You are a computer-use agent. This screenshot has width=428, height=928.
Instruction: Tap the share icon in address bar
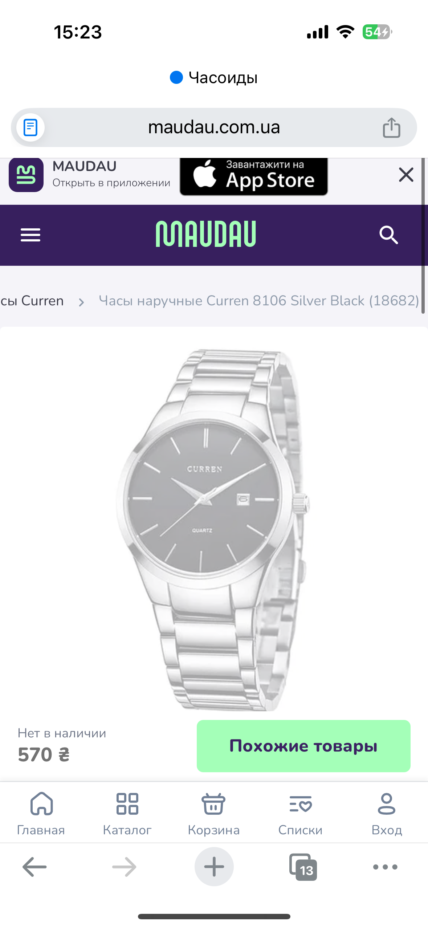click(391, 127)
